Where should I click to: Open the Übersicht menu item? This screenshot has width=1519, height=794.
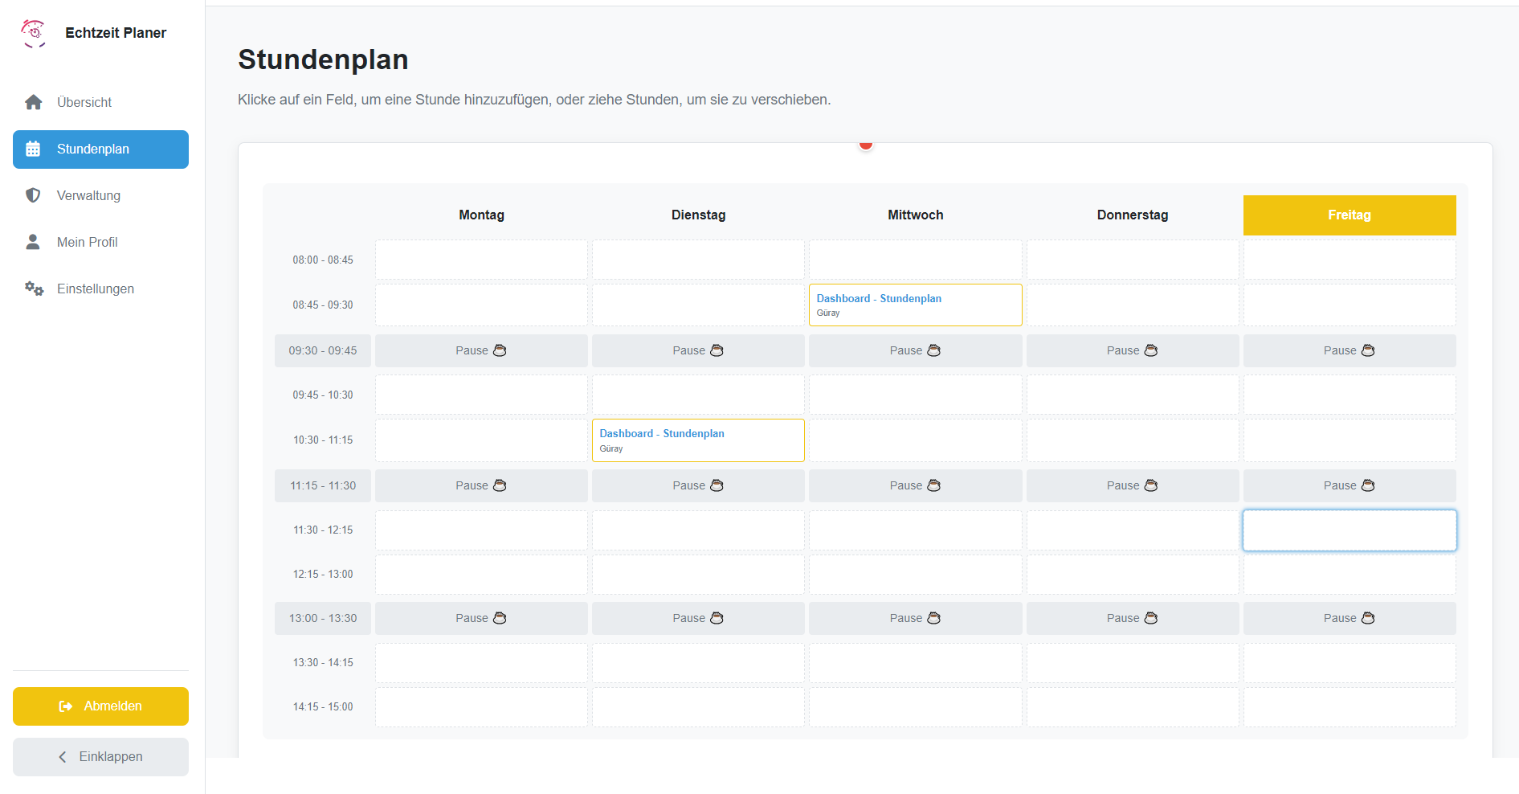pyautogui.click(x=84, y=102)
